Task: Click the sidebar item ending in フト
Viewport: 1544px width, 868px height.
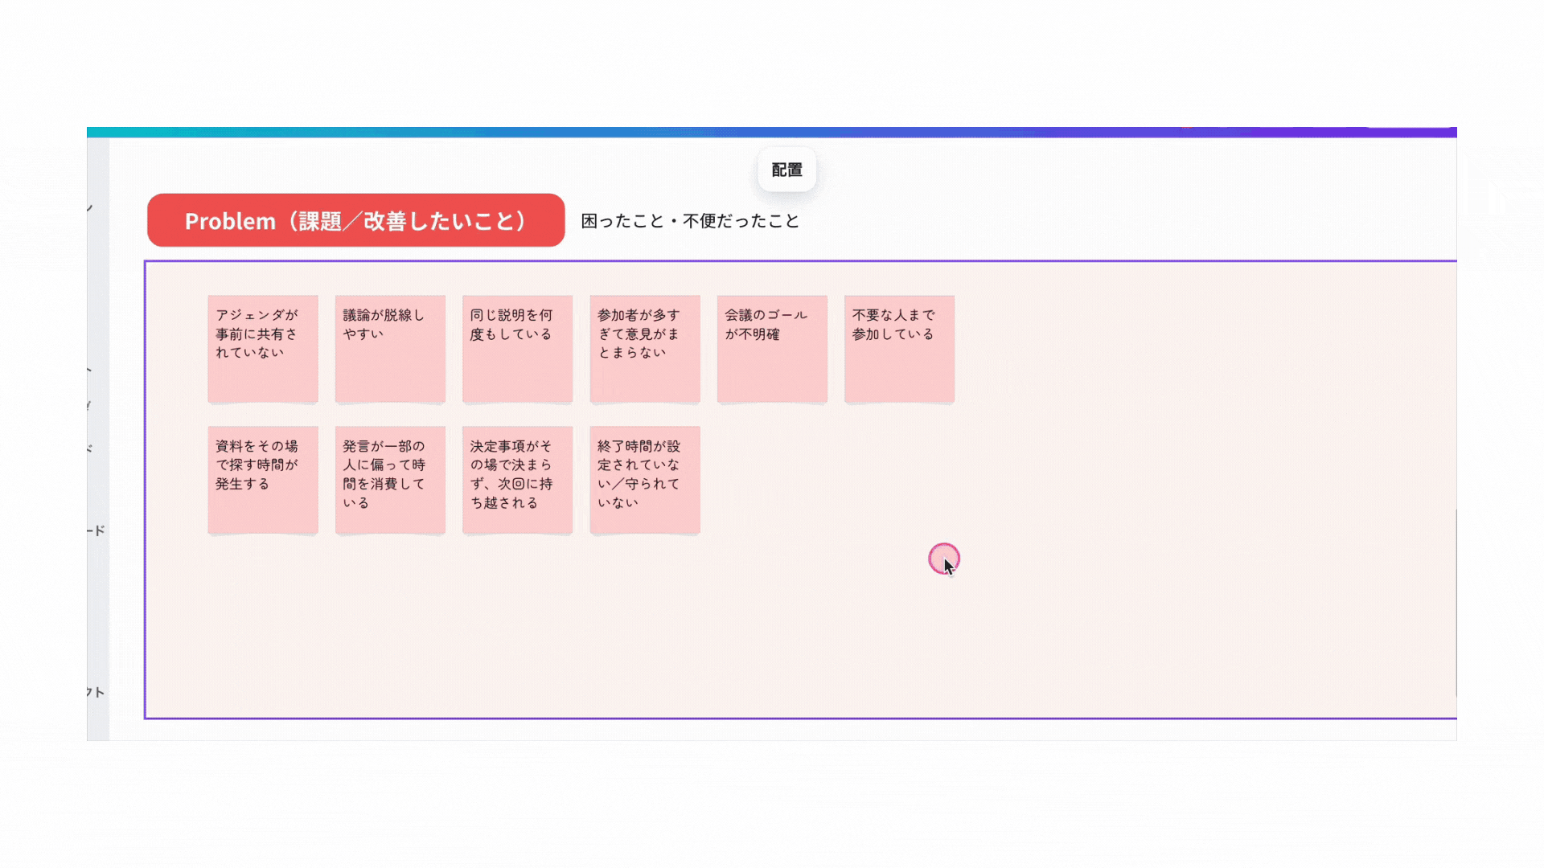Action: 96,692
